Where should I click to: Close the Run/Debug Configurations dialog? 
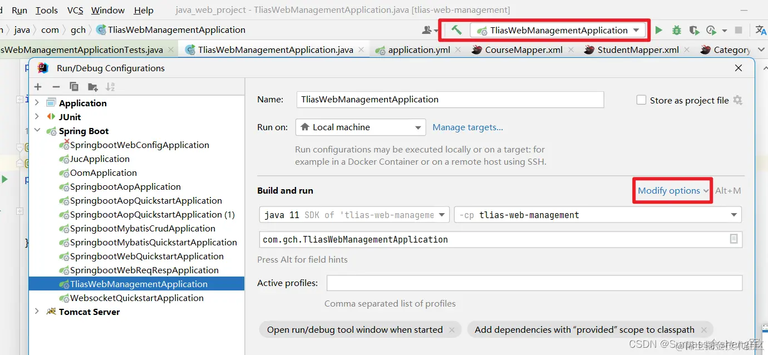pos(739,68)
